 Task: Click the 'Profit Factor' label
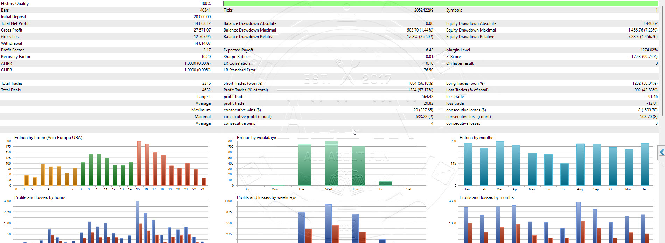click(13, 50)
